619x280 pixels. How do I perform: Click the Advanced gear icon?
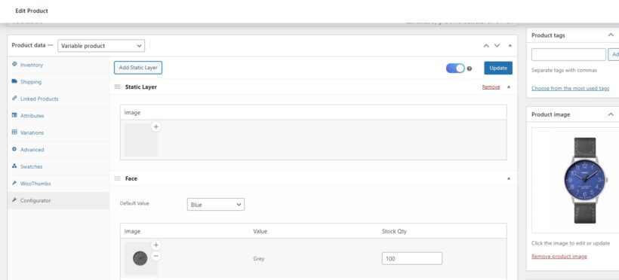point(14,149)
